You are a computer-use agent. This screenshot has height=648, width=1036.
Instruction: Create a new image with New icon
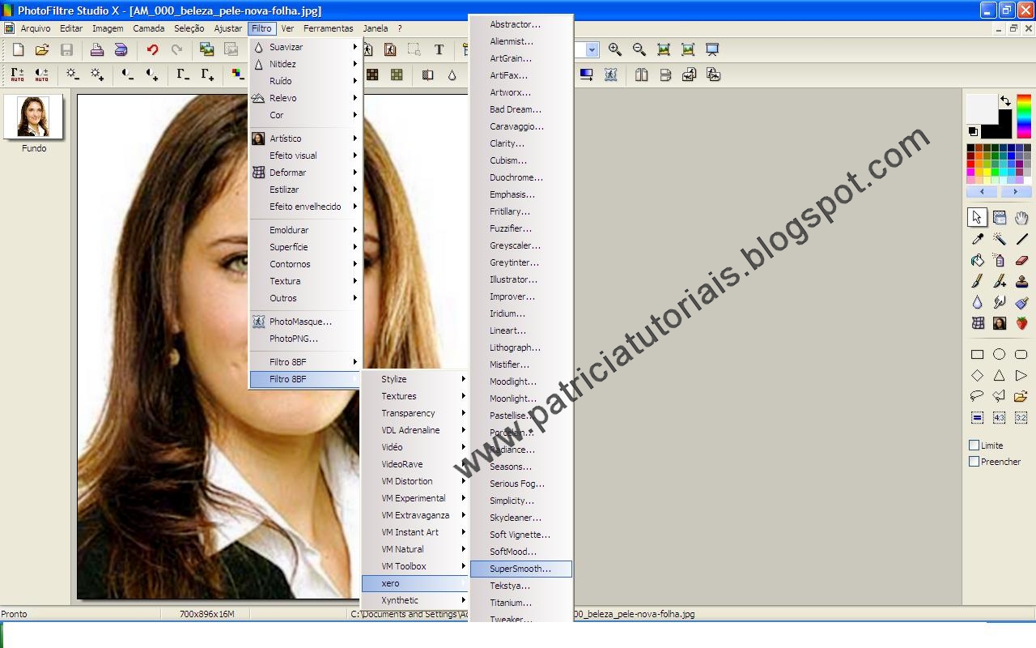coord(18,50)
